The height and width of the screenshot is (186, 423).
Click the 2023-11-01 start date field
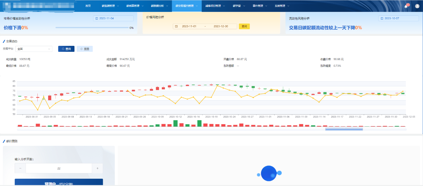(189, 26)
